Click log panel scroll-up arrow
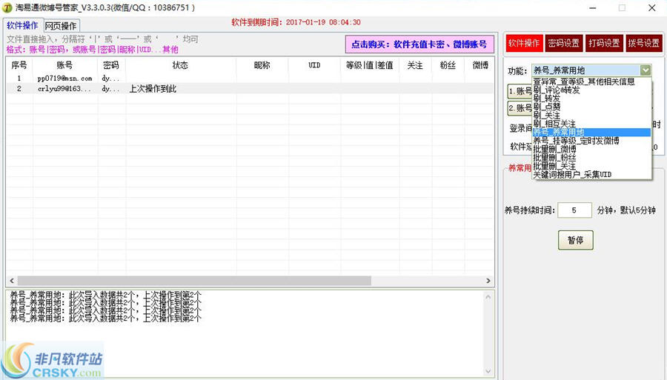Screen dimensions: 667x380 pos(488,297)
